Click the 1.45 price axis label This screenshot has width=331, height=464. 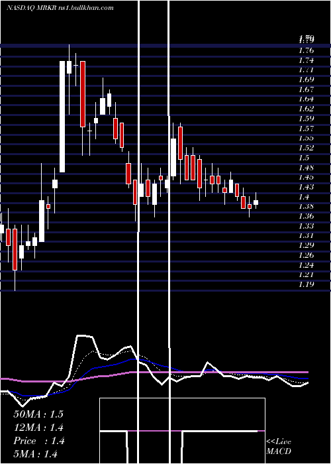tap(306, 177)
